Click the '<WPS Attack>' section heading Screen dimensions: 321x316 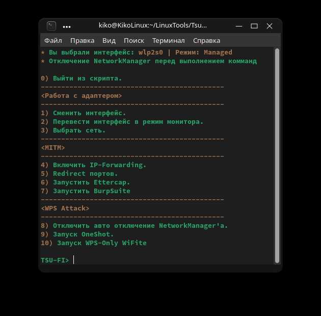pyautogui.click(x=65, y=208)
